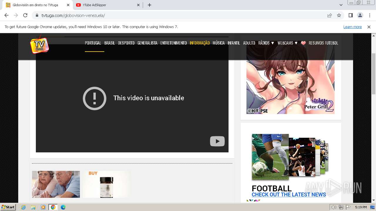Click the Action Center flag icon

[x=348, y=207]
